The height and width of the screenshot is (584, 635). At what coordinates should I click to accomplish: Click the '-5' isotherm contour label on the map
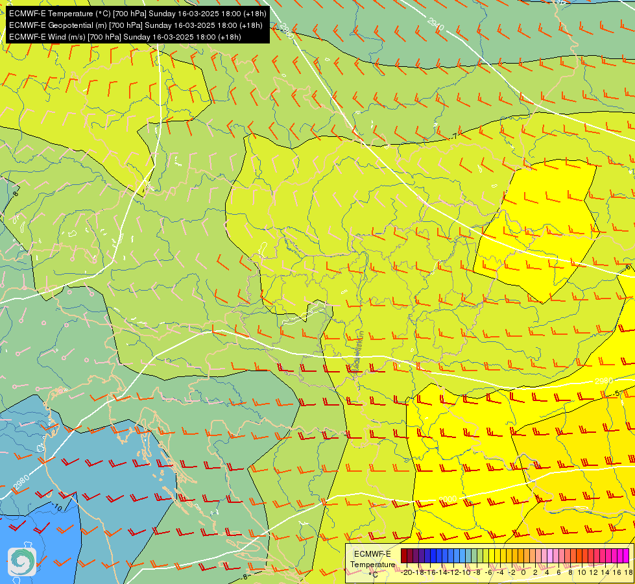(616, 393)
